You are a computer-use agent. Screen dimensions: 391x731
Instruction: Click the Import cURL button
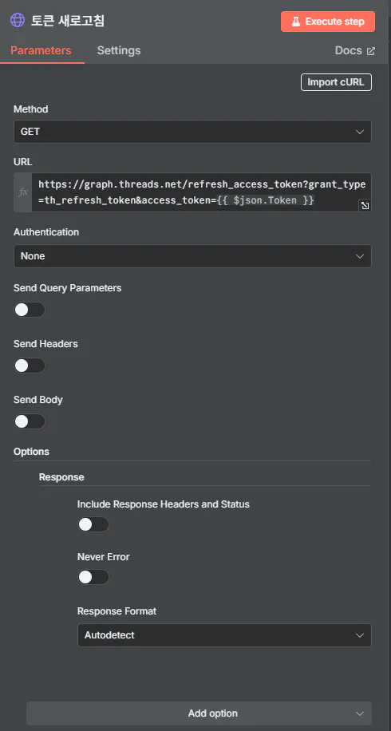tap(336, 82)
